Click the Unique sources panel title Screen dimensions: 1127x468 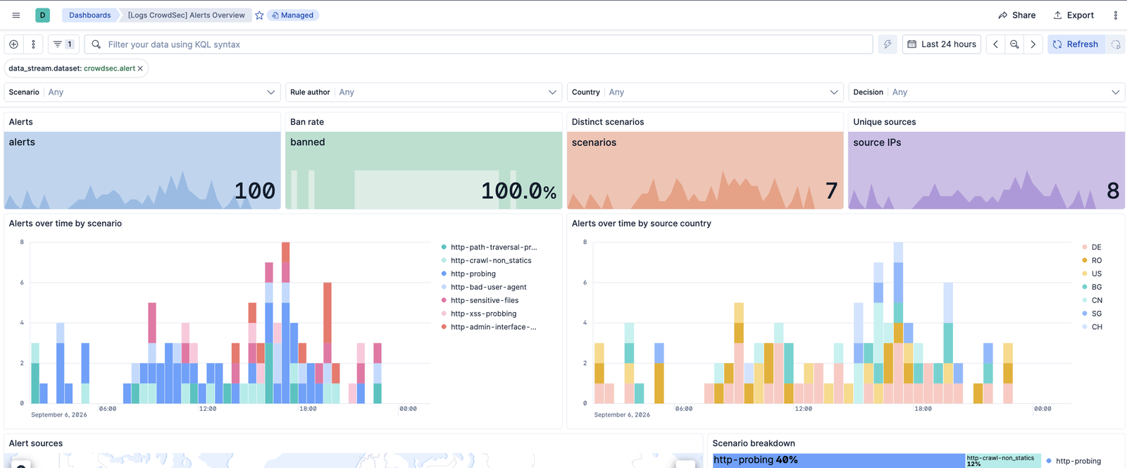(885, 122)
